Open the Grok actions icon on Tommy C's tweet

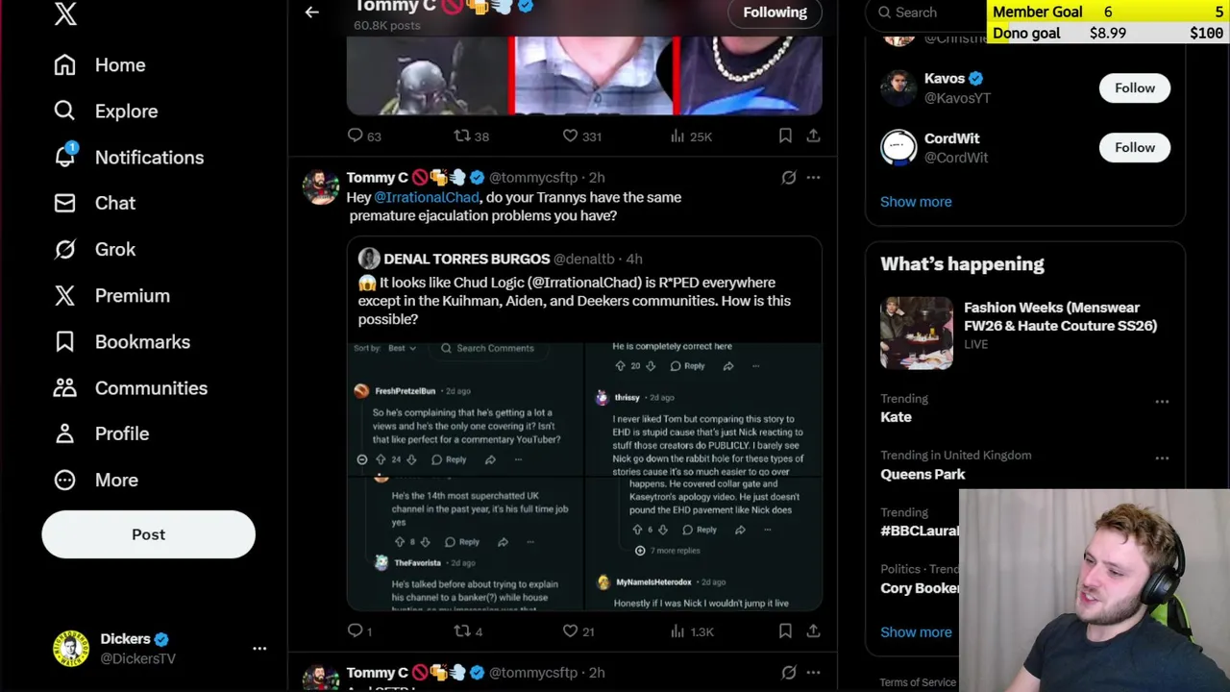coord(789,178)
